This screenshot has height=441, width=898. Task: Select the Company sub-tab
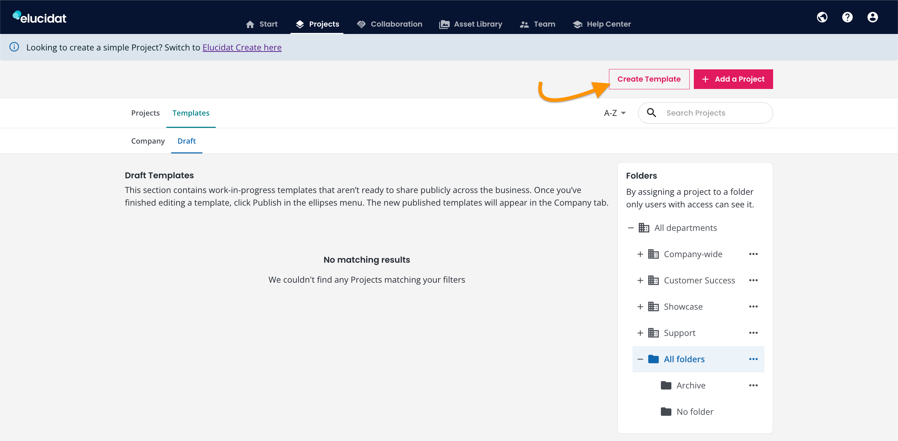pos(148,141)
